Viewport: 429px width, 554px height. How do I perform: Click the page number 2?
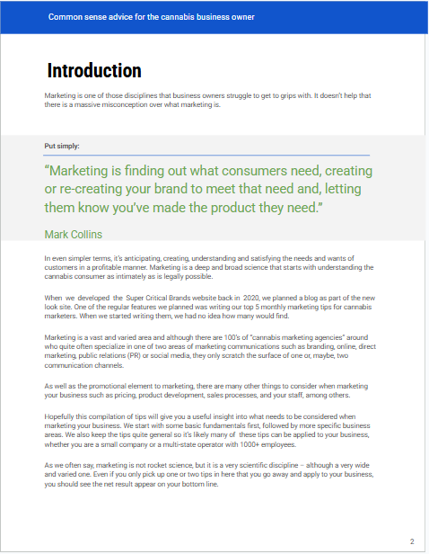[x=412, y=541]
